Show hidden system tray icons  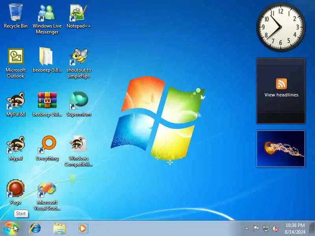247,229
